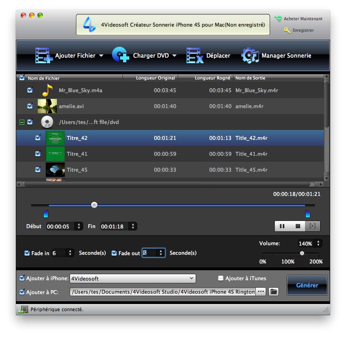Click the Déplacer film strip icon
Viewport: 346px width, 337px height.
[x=194, y=56]
